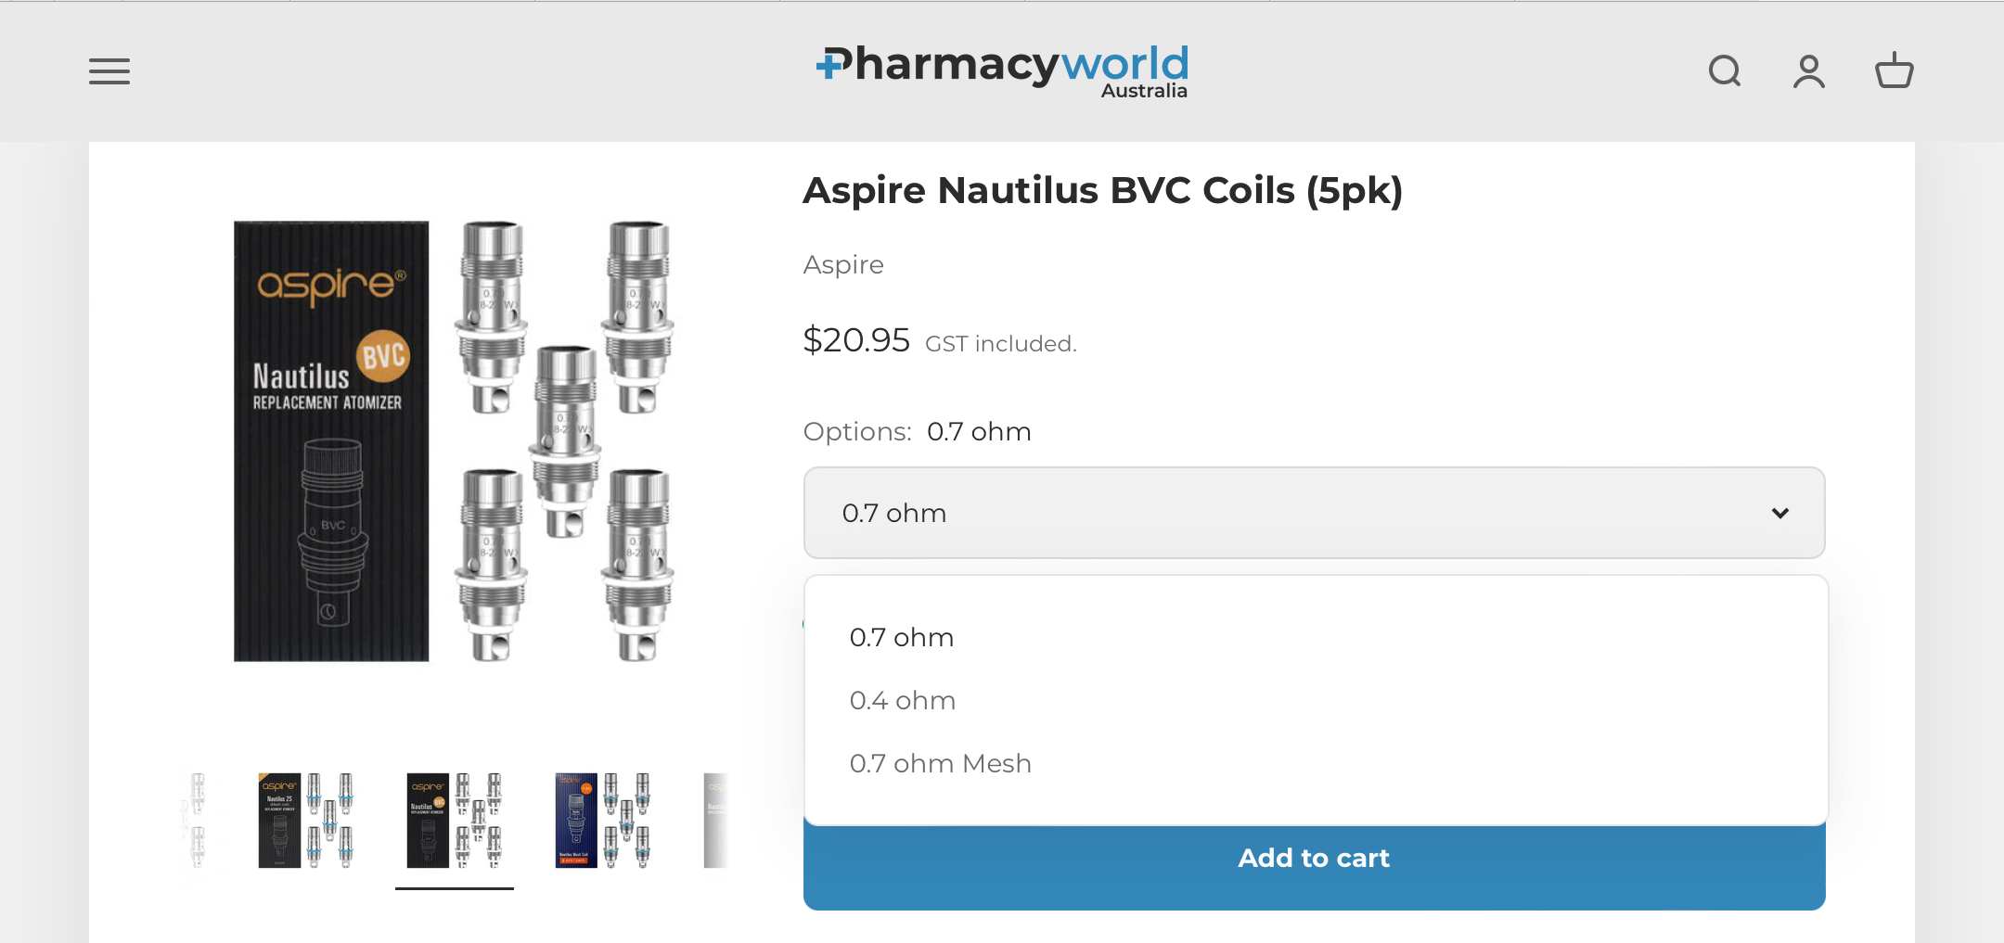Open the hamburger navigation menu
Viewport: 2004px width, 943px height.
pyautogui.click(x=109, y=71)
